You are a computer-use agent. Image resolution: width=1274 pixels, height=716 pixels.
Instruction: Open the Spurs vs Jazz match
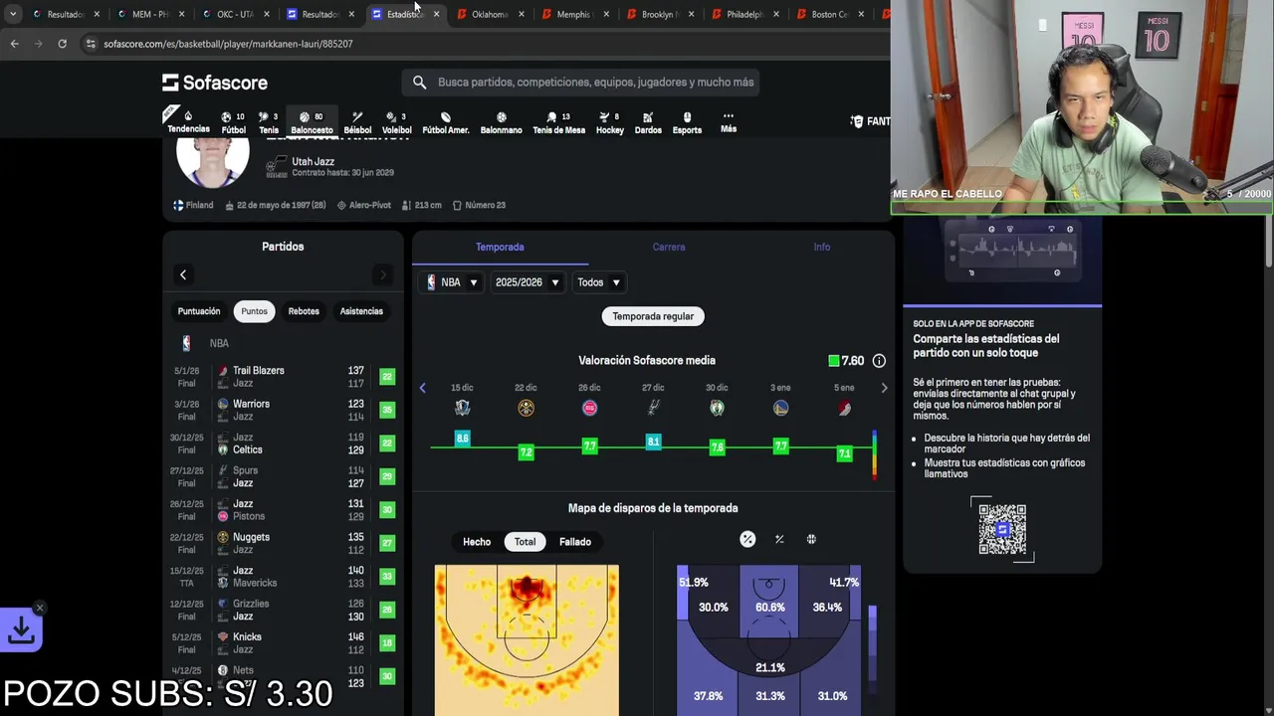click(284, 476)
